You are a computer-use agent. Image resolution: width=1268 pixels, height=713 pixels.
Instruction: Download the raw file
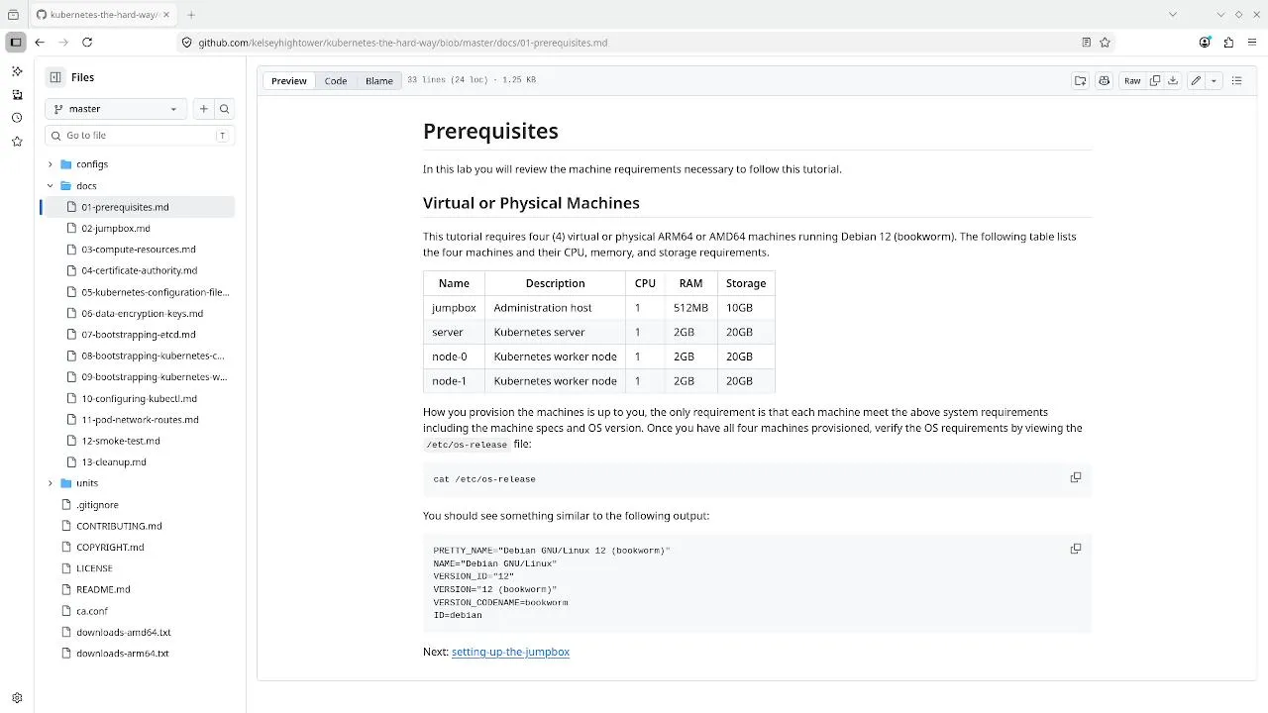pyautogui.click(x=1173, y=81)
